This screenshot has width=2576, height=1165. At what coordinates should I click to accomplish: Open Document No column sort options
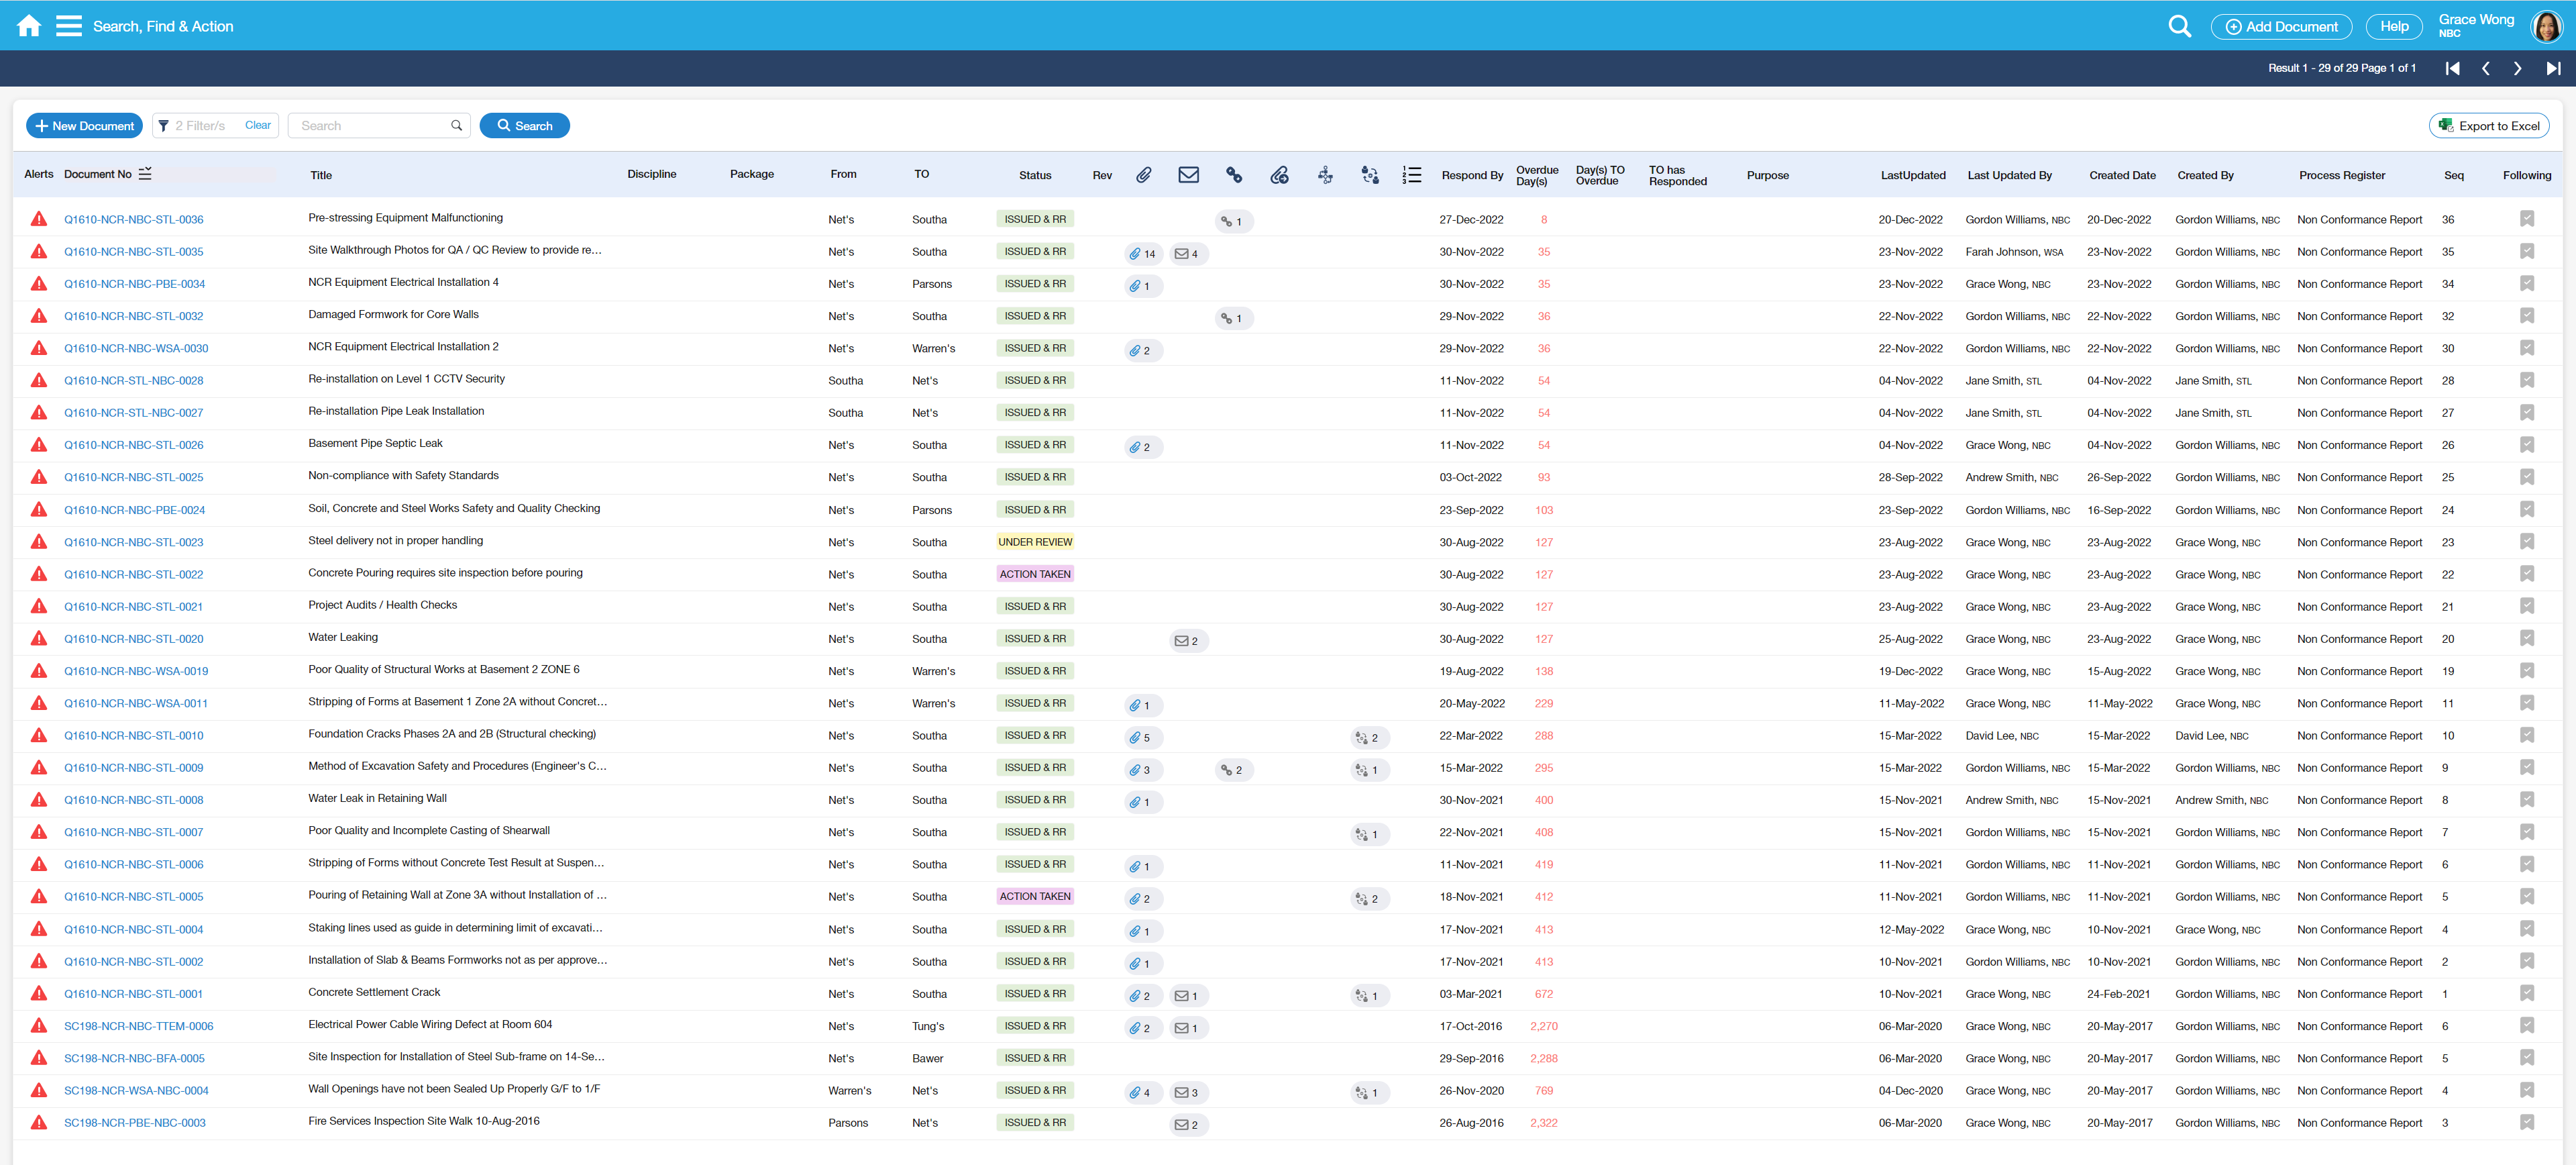click(146, 174)
